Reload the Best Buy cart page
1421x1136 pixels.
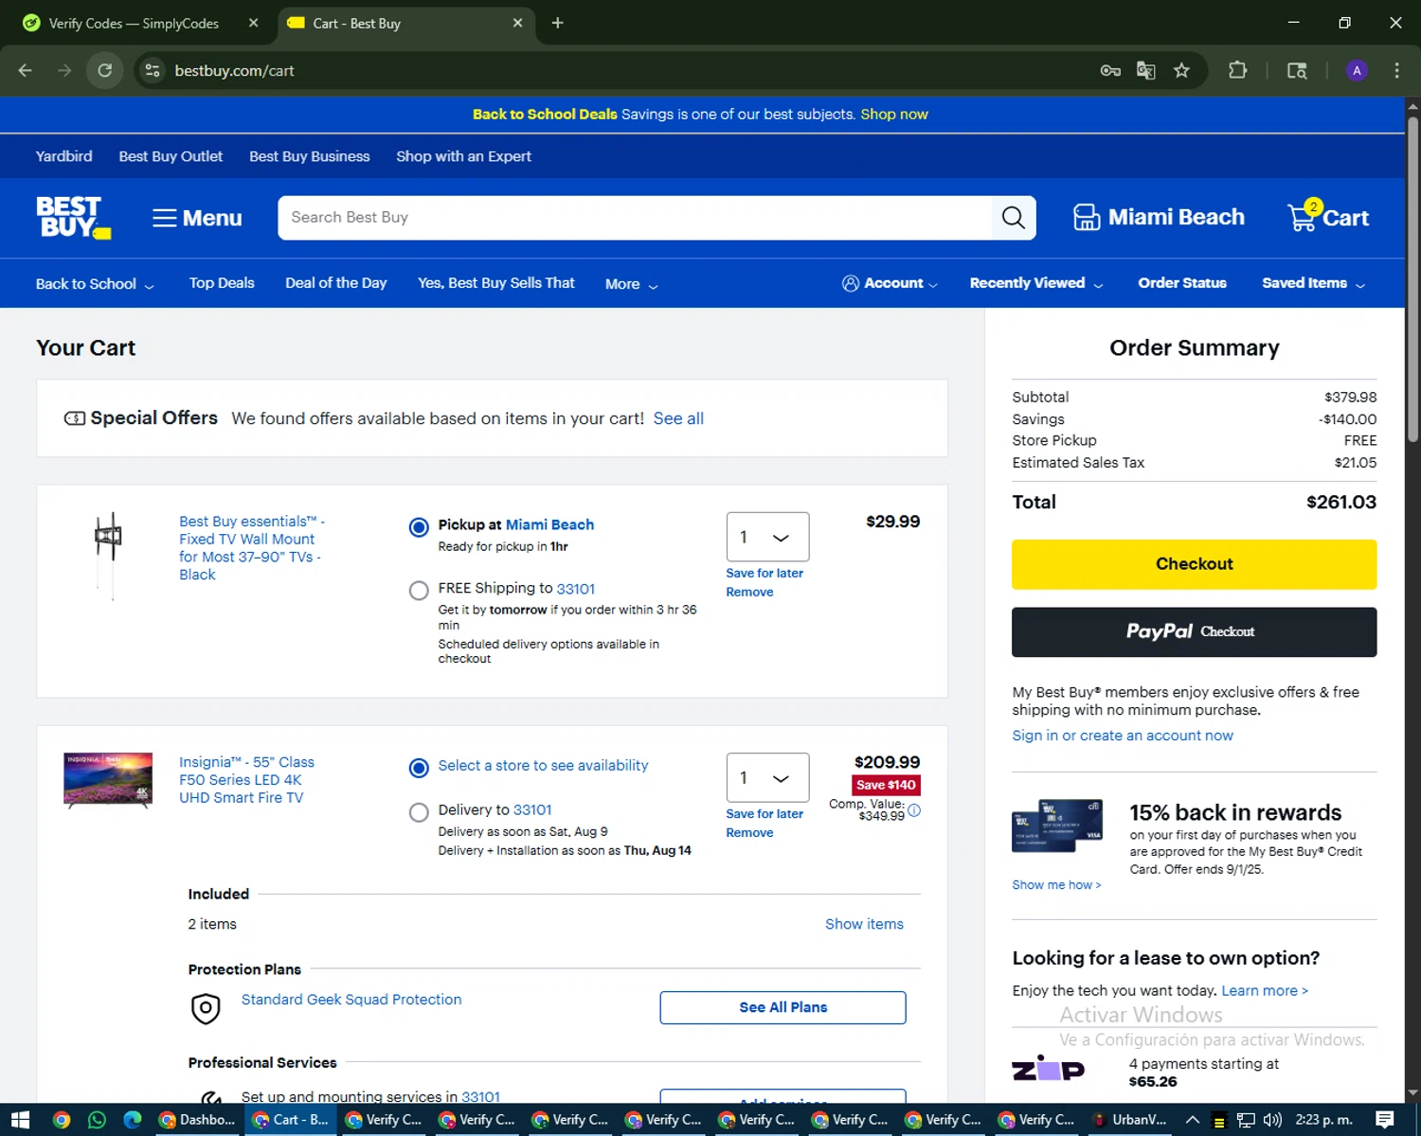pos(105,70)
